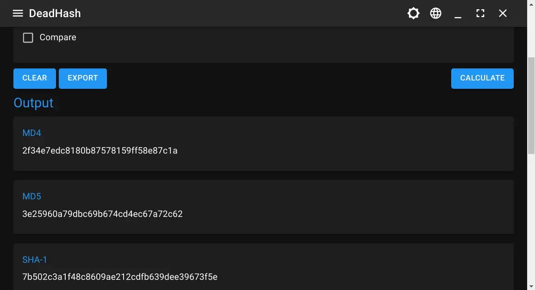Viewport: 535px width, 290px height.
Task: Click the MD4 hash value text
Action: coord(100,150)
